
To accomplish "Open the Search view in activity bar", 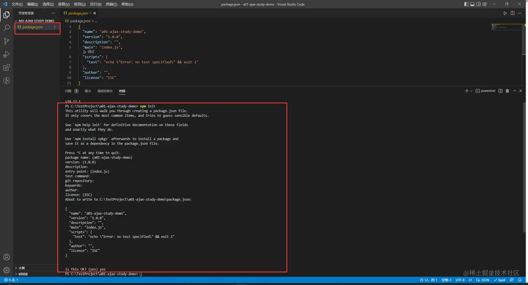I will (6, 28).
